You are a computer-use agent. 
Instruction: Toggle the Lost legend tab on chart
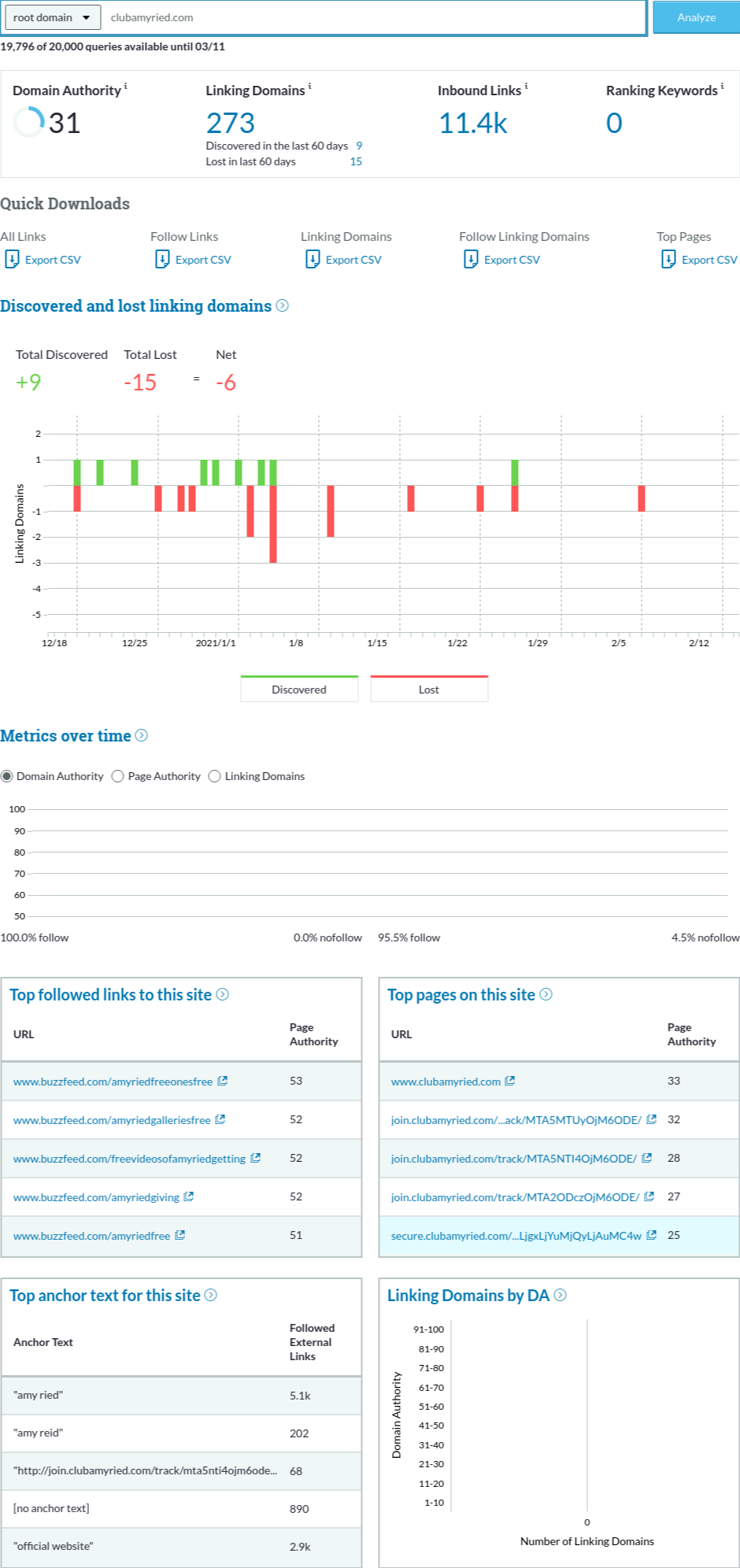(429, 689)
